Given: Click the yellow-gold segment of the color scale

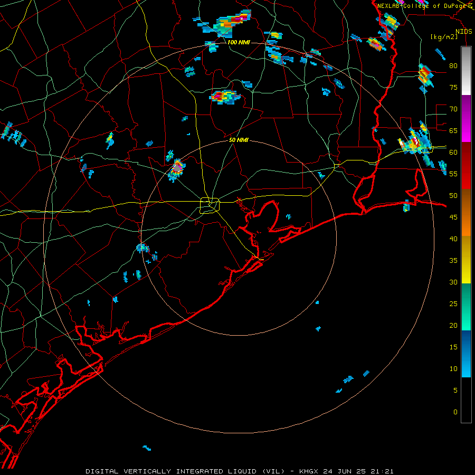Looking at the screenshot, I should (x=466, y=260).
